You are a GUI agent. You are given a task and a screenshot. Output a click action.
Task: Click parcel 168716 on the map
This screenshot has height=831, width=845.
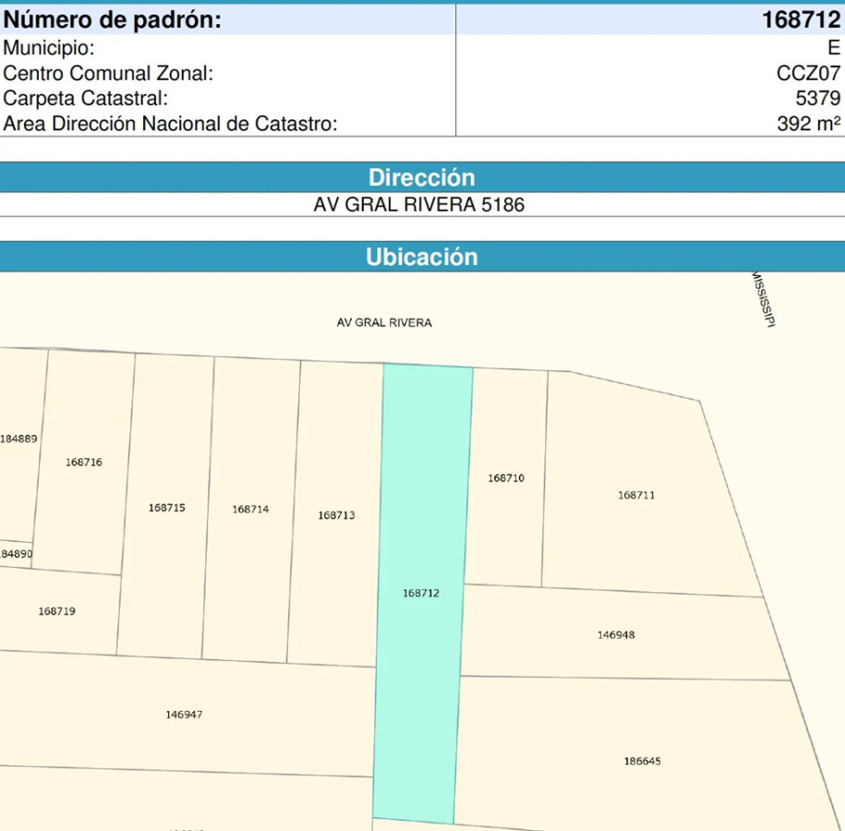84,462
